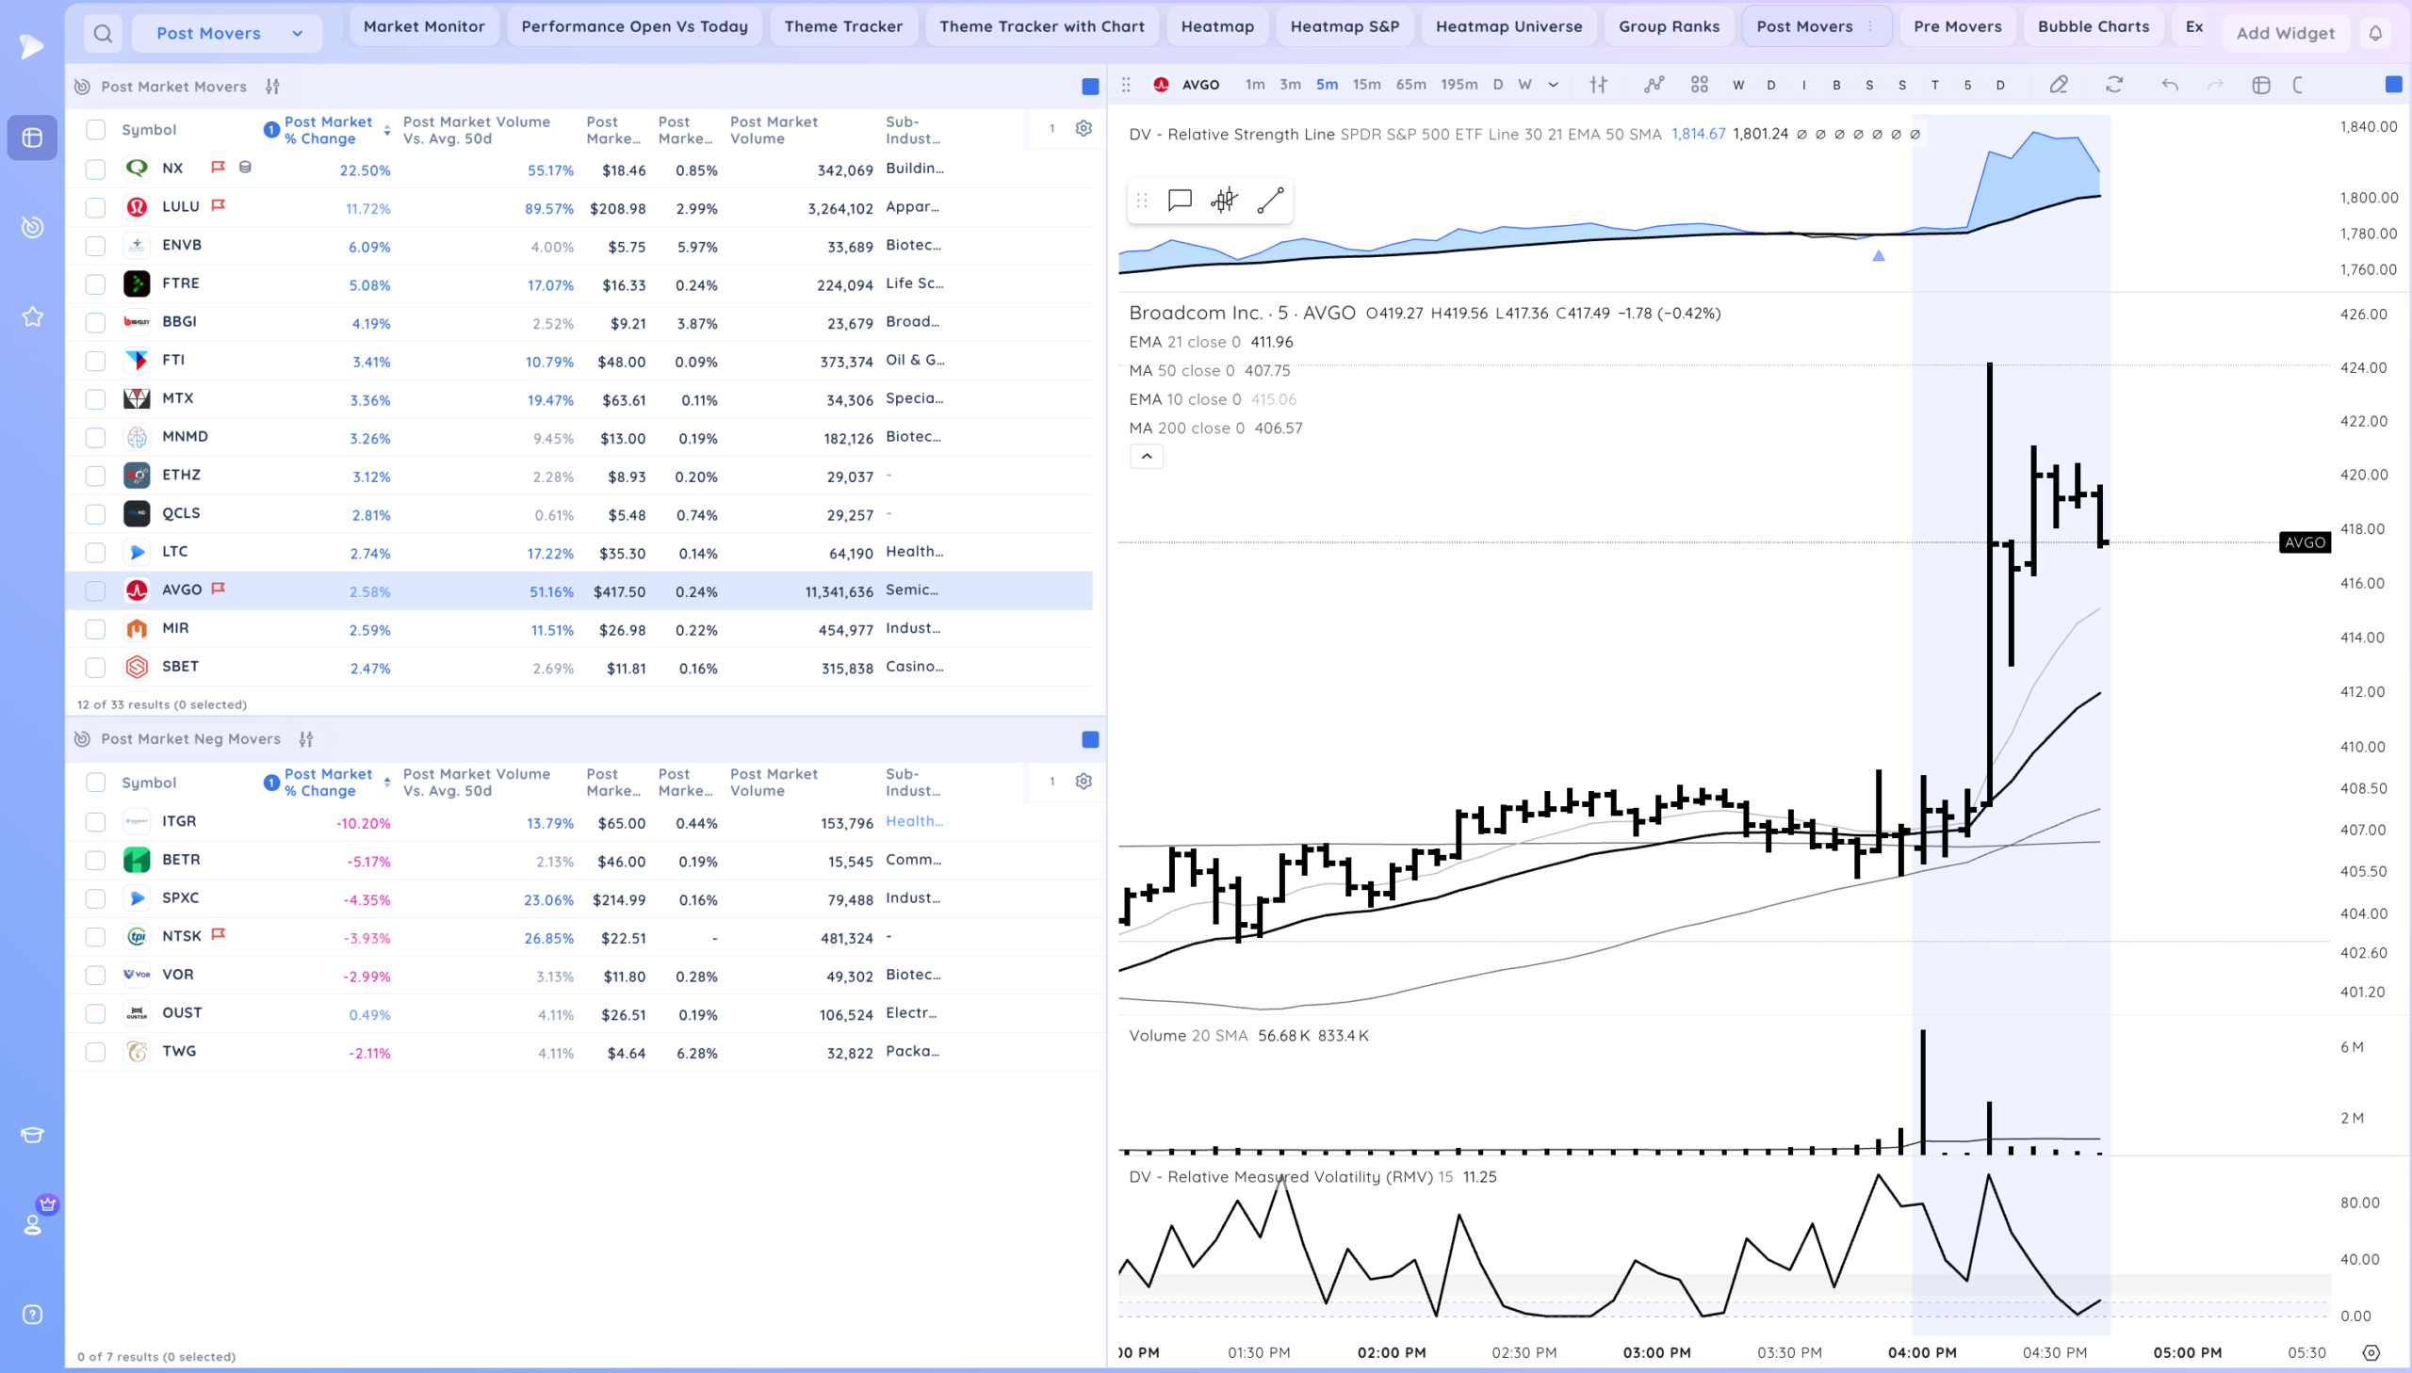Collapse the chart indicator legend
The image size is (2412, 1373).
pos(1146,457)
